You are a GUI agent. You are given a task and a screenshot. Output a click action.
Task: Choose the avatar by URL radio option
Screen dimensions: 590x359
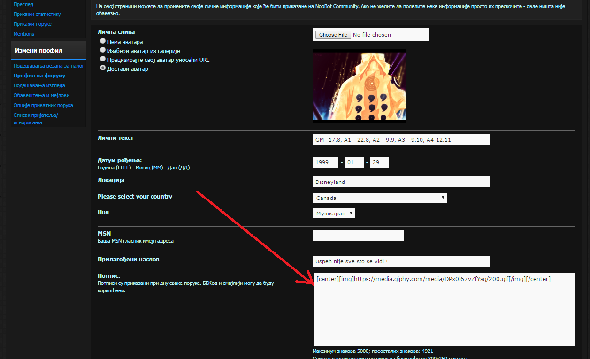coord(103,59)
